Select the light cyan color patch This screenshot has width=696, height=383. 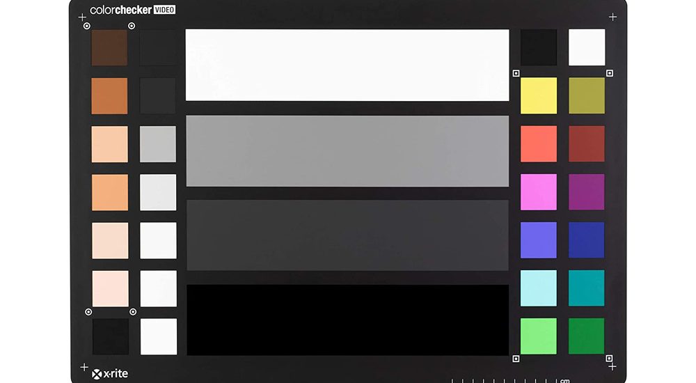pyautogui.click(x=539, y=288)
